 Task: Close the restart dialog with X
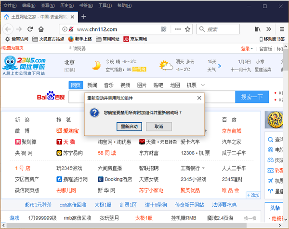[199, 98]
